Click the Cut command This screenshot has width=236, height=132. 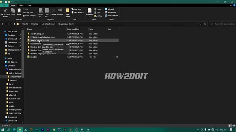pyautogui.click(x=25, y=9)
